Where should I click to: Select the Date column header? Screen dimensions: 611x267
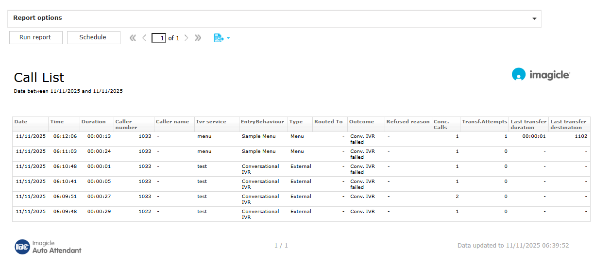(21, 122)
